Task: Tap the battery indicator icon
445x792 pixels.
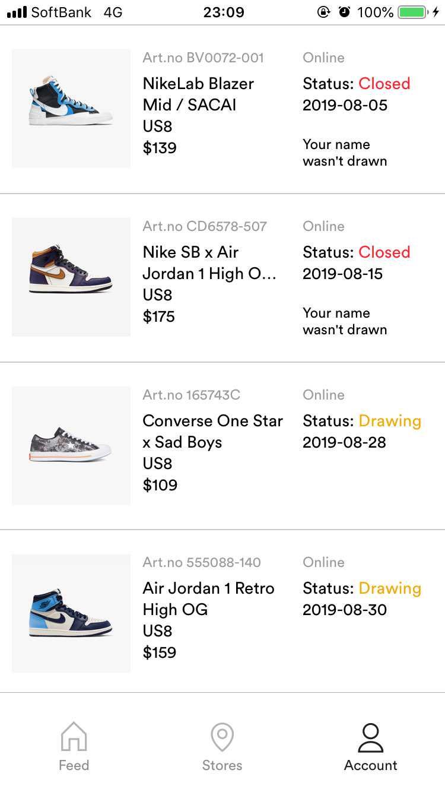Action: coord(412,12)
